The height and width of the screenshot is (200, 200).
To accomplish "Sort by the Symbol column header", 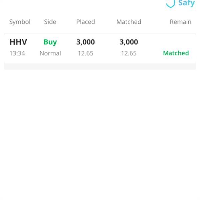I will pos(20,22).
